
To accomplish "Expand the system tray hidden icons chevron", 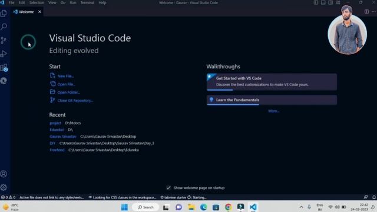I will pyautogui.click(x=301, y=207).
